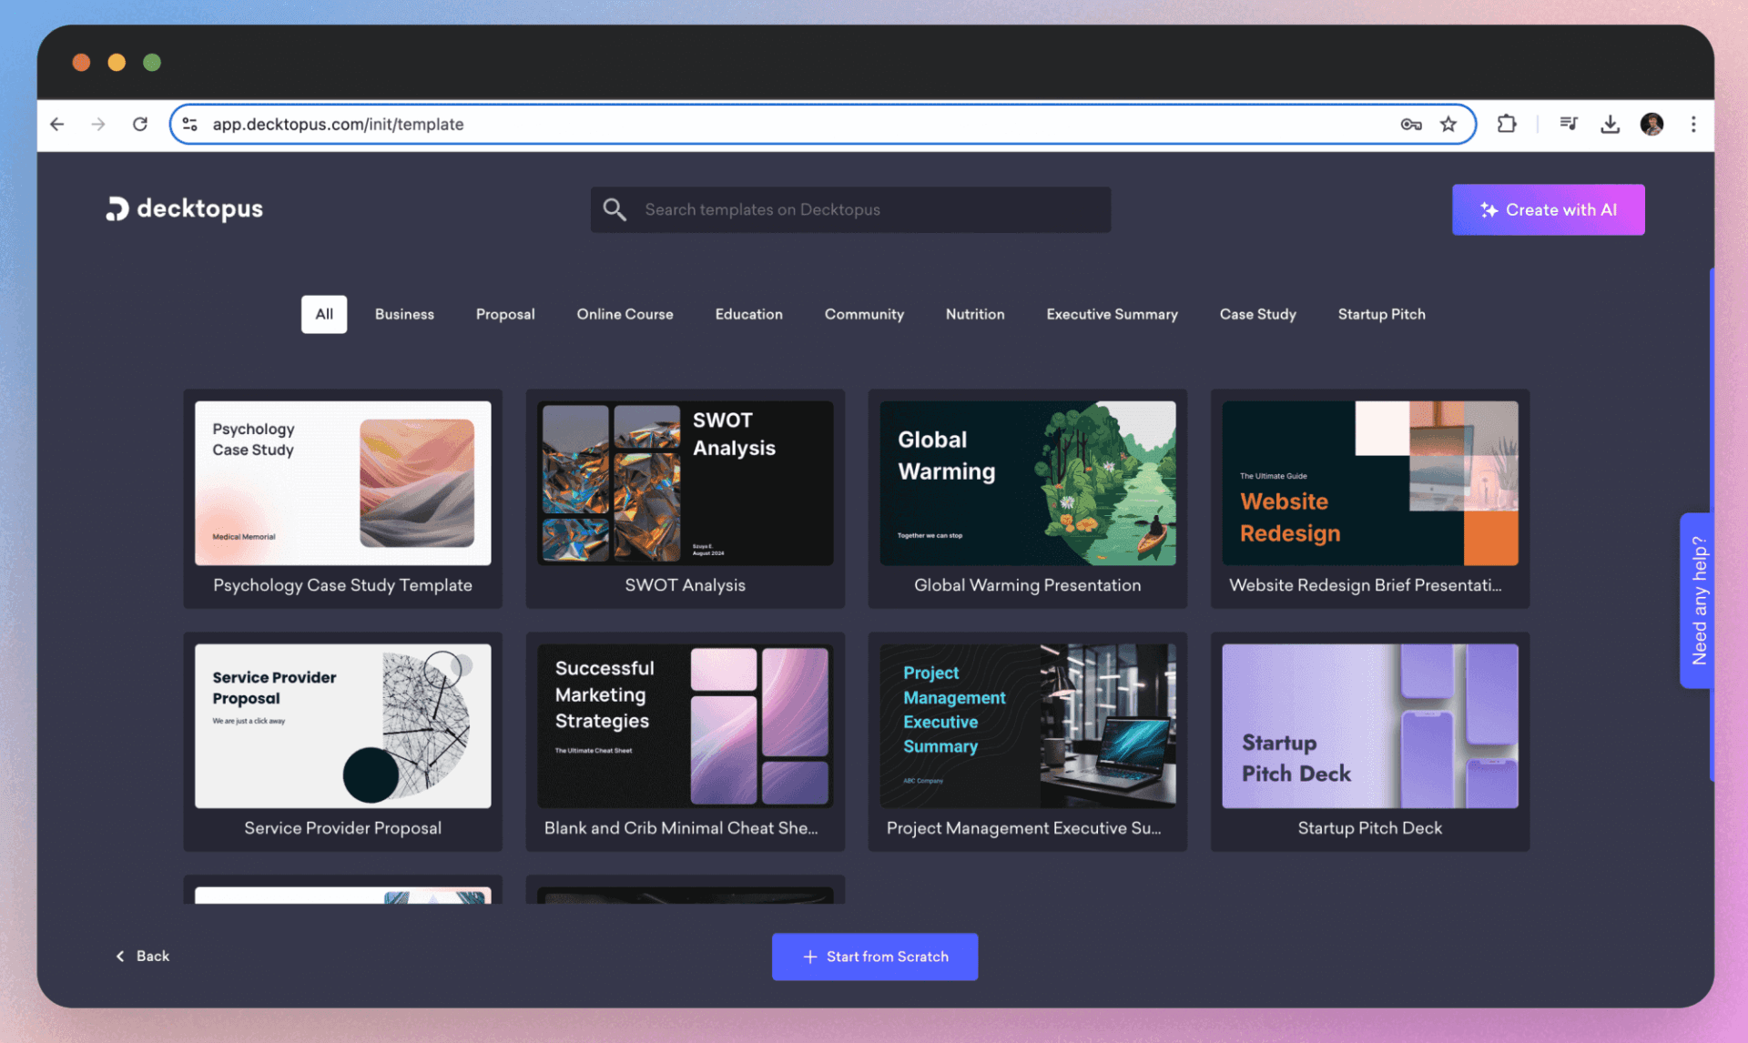Pick the Startup Pitch Deck thumbnail
Screen dimensions: 1748x1043
(1369, 726)
